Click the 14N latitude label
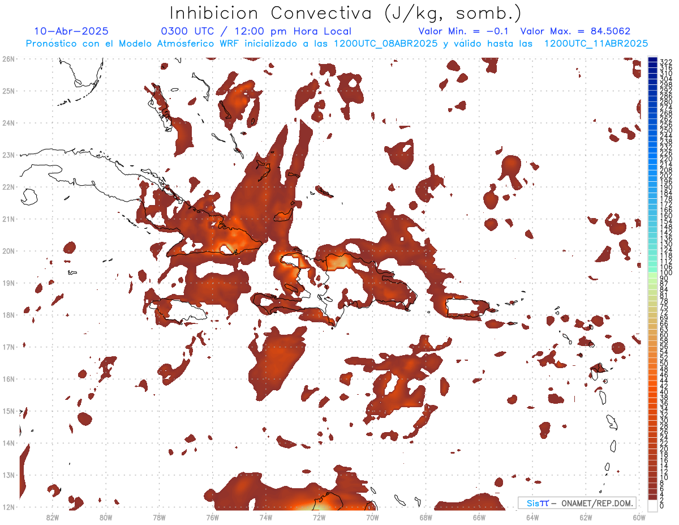 coord(8,443)
